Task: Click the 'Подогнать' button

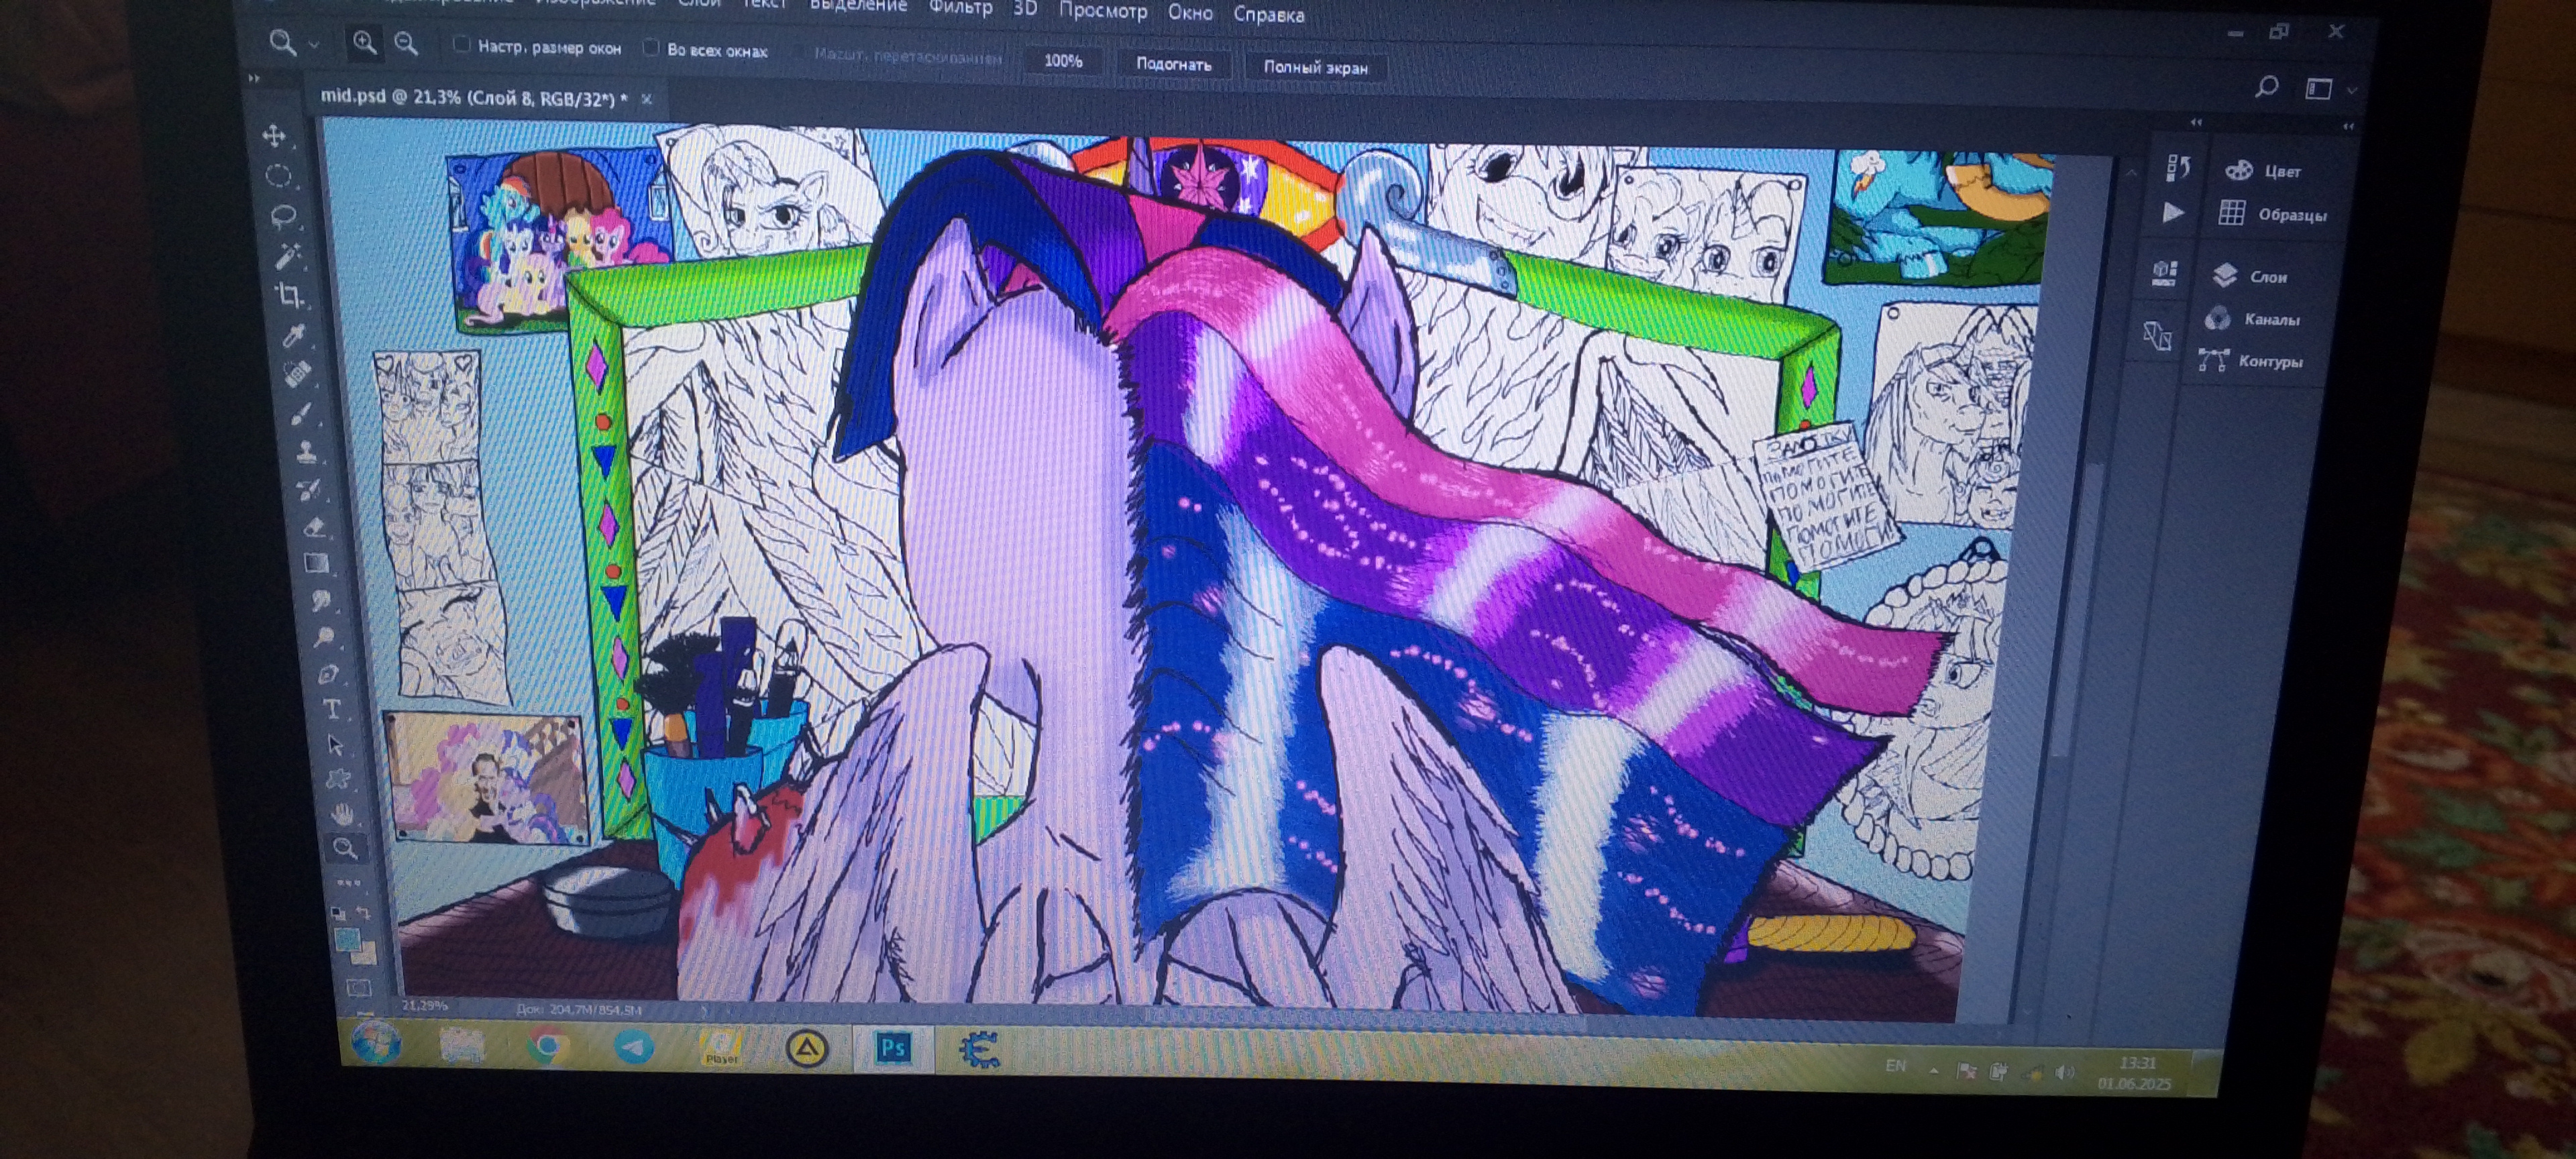Action: 1173,65
